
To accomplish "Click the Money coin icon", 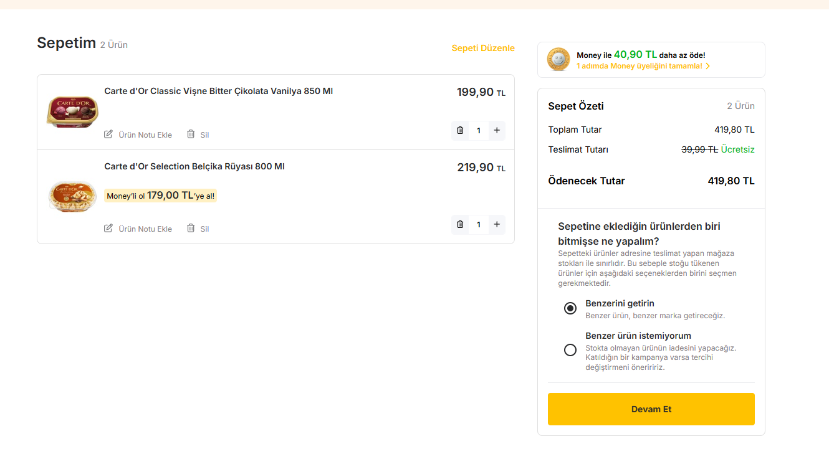I will [558, 60].
